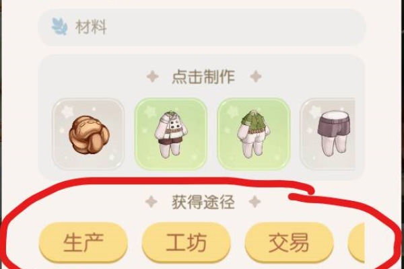Click the star decoration in the green shirt card

[233, 112]
